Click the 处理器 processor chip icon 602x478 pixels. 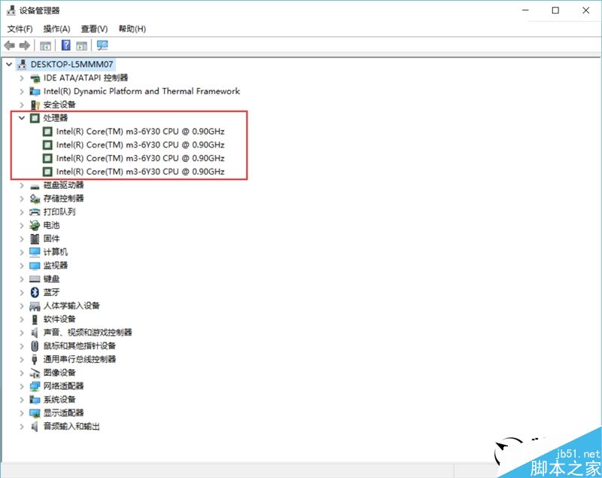(x=35, y=118)
